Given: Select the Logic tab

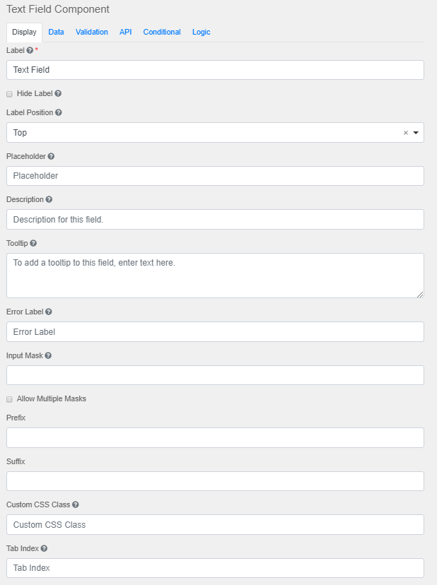Looking at the screenshot, I should (201, 32).
